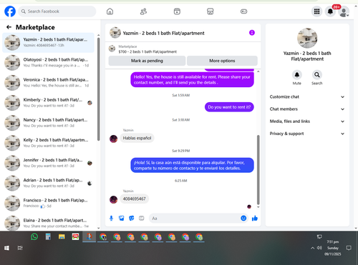The height and width of the screenshot is (265, 358).
Task: Go back with the Marketplace arrow
Action: coord(9,27)
